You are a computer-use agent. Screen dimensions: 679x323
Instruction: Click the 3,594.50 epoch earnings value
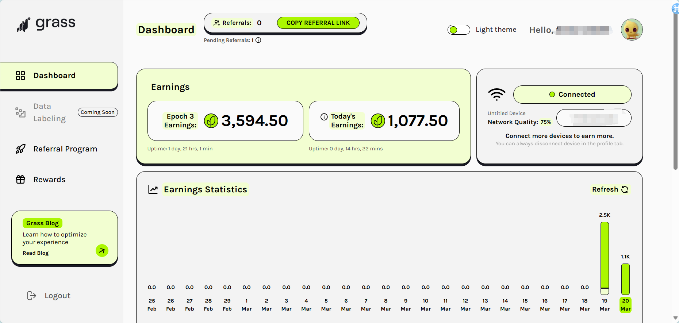click(x=254, y=121)
